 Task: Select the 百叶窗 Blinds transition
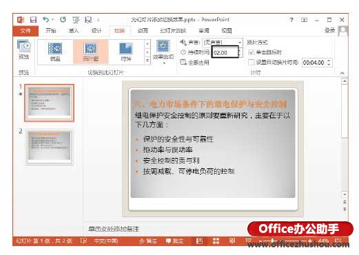pyautogui.click(x=90, y=52)
